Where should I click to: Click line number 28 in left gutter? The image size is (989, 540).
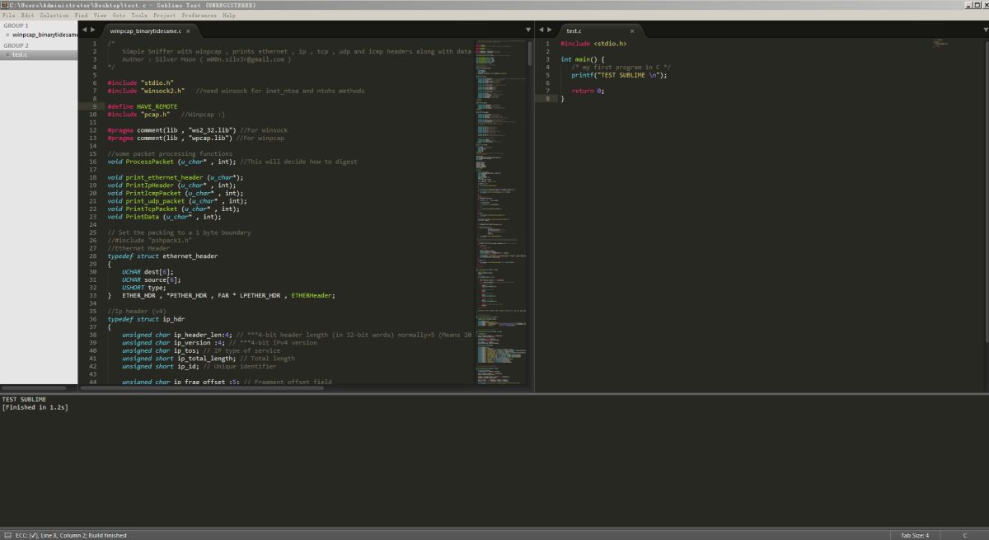tap(92, 256)
